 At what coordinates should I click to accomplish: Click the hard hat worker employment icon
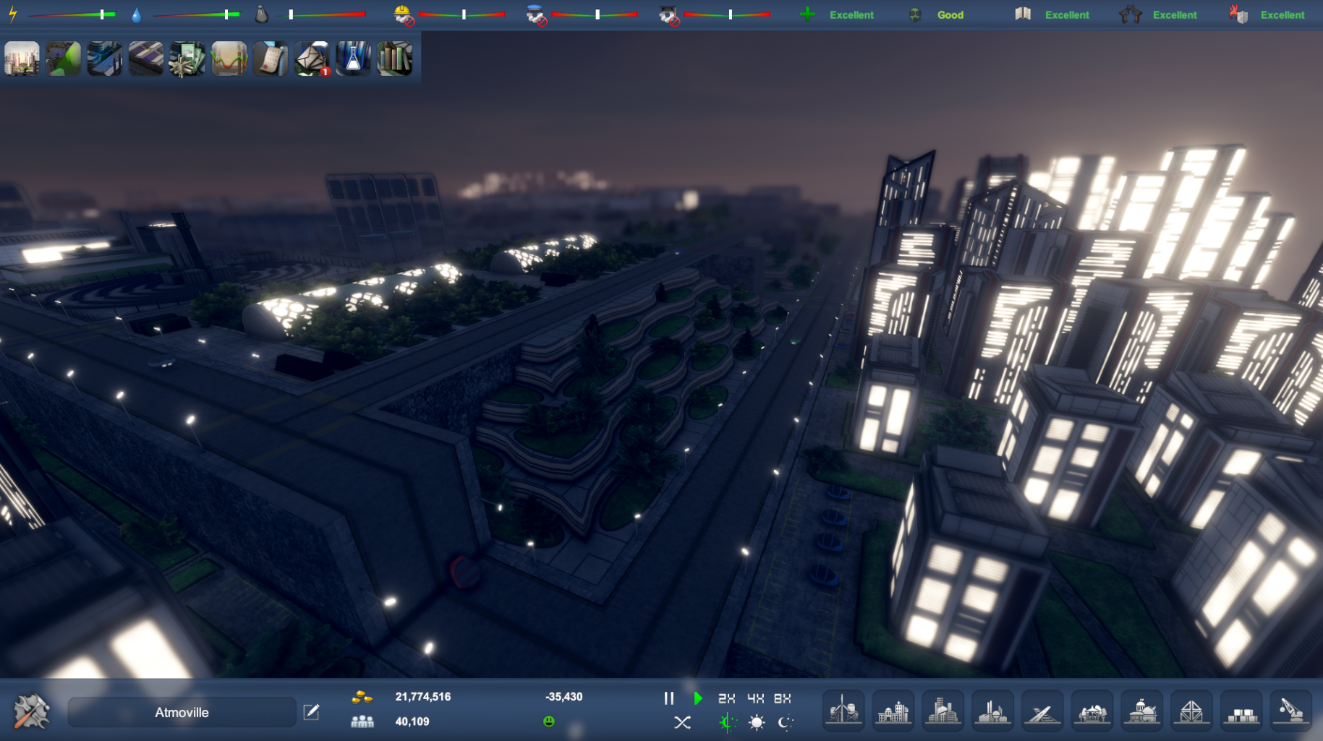pyautogui.click(x=404, y=14)
